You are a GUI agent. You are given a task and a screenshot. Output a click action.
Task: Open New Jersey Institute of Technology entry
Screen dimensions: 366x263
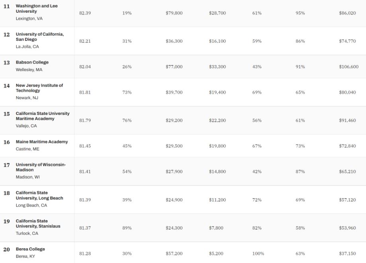(x=39, y=88)
